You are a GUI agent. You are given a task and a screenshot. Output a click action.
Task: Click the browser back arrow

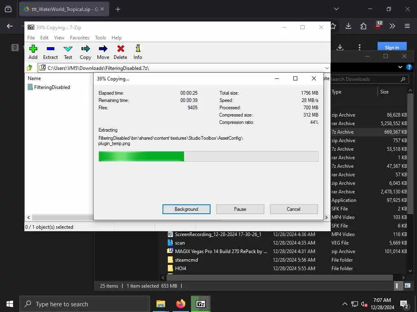10,26
